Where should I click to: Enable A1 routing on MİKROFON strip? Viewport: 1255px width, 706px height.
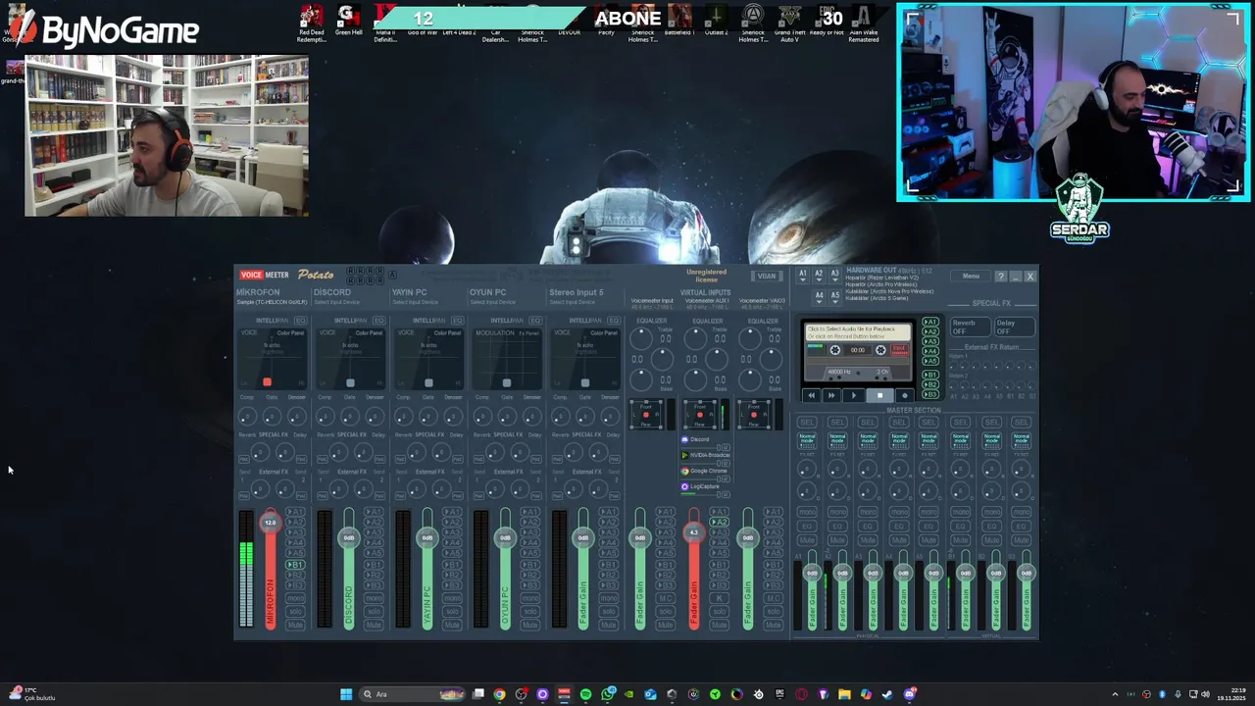(x=295, y=512)
